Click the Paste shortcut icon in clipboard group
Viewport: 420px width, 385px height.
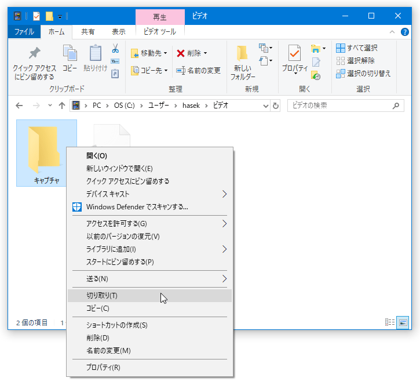[115, 74]
